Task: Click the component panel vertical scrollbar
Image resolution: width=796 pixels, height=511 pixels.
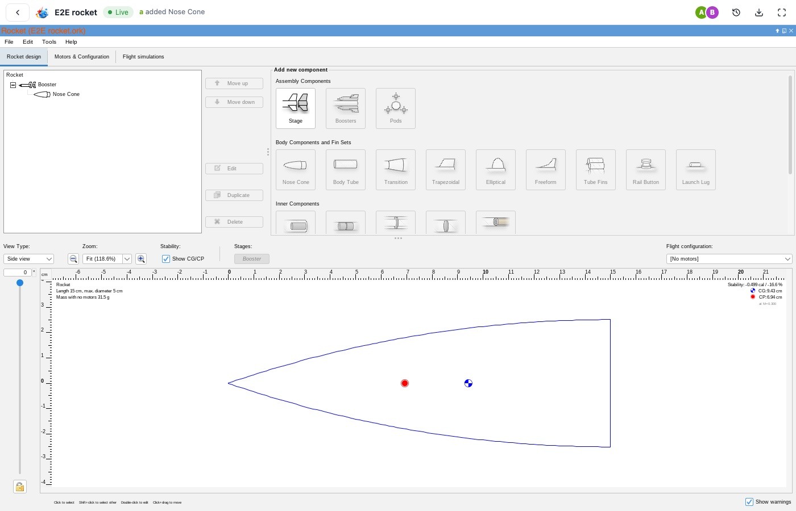Action: (790, 125)
